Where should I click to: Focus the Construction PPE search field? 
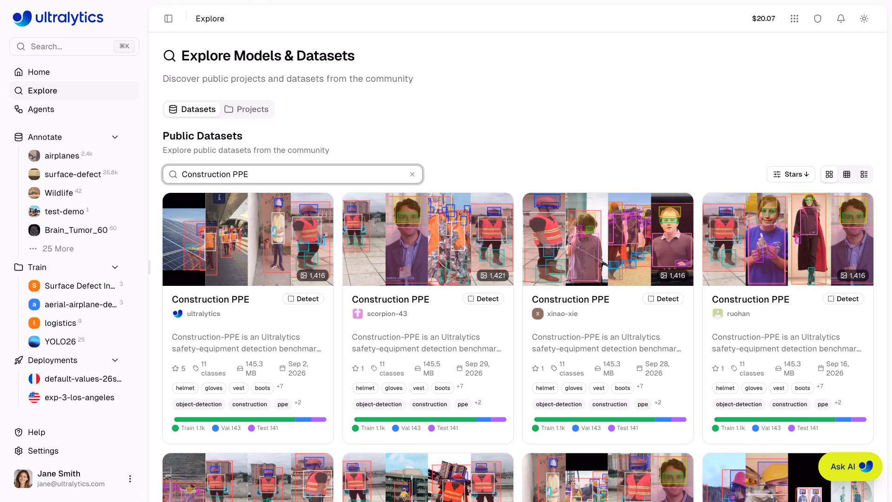coord(293,174)
